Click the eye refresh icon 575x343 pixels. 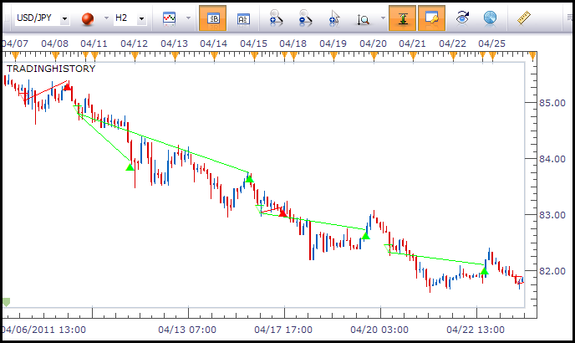coord(463,18)
